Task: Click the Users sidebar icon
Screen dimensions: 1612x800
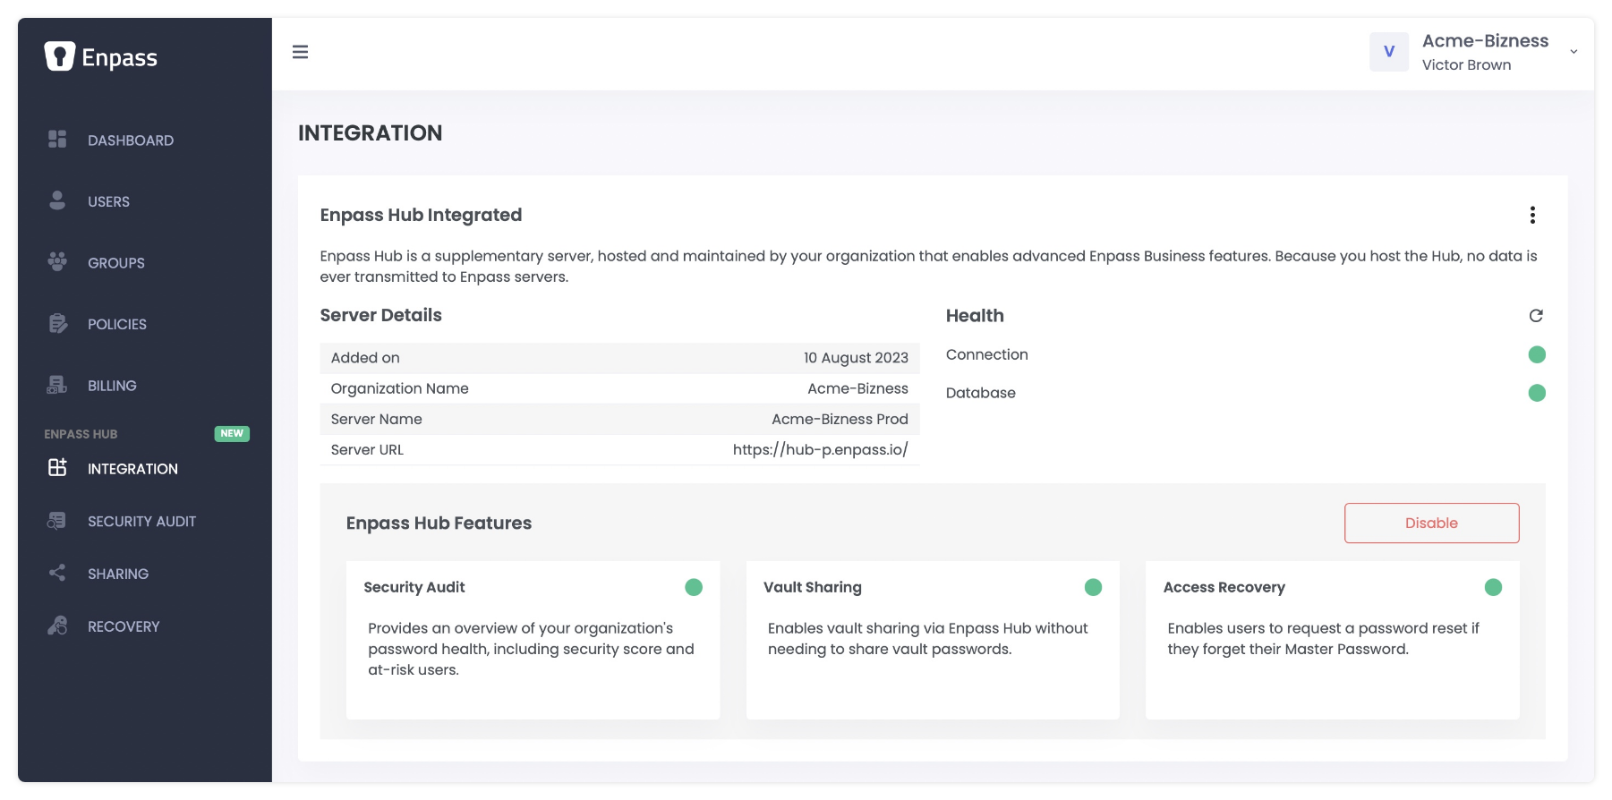Action: click(57, 200)
